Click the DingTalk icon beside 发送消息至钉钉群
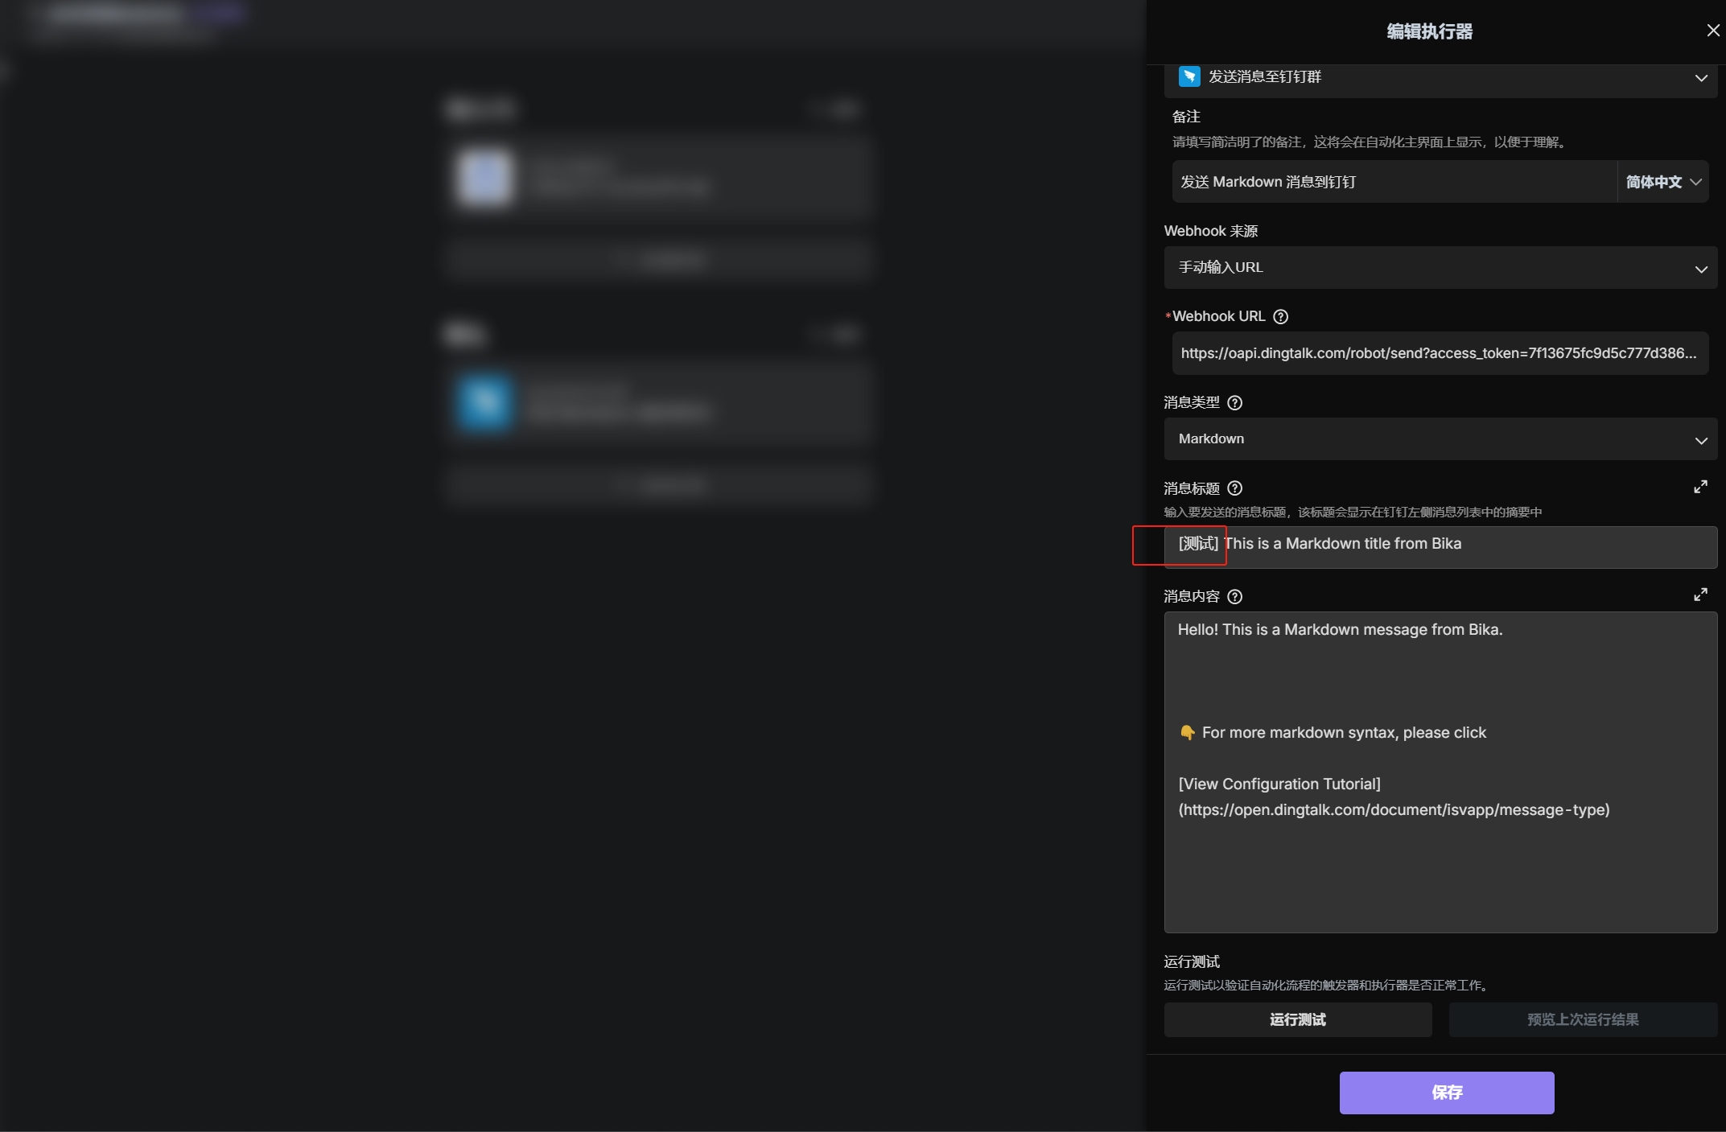 pos(1189,76)
